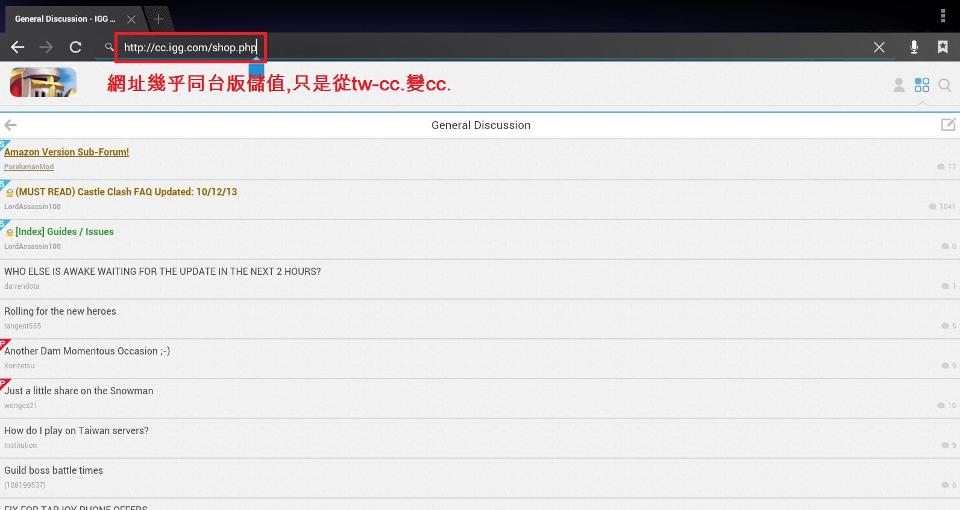Open Another Dam Momentous Occasion thread
The height and width of the screenshot is (510, 960).
pos(87,351)
